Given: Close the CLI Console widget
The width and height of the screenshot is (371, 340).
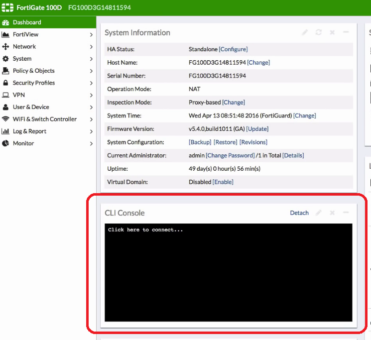Looking at the screenshot, I should 332,213.
